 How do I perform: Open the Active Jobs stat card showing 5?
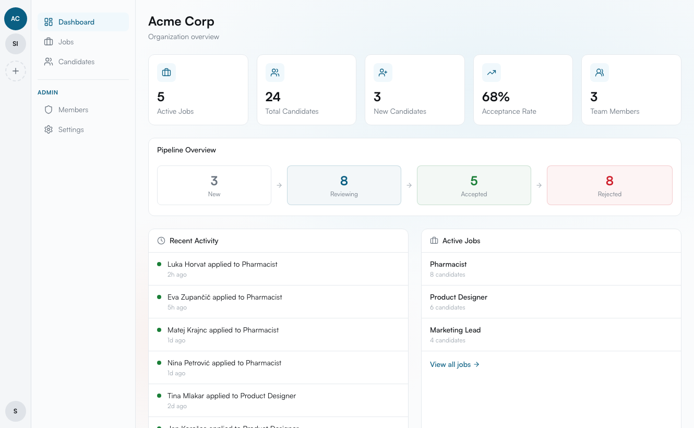click(198, 90)
